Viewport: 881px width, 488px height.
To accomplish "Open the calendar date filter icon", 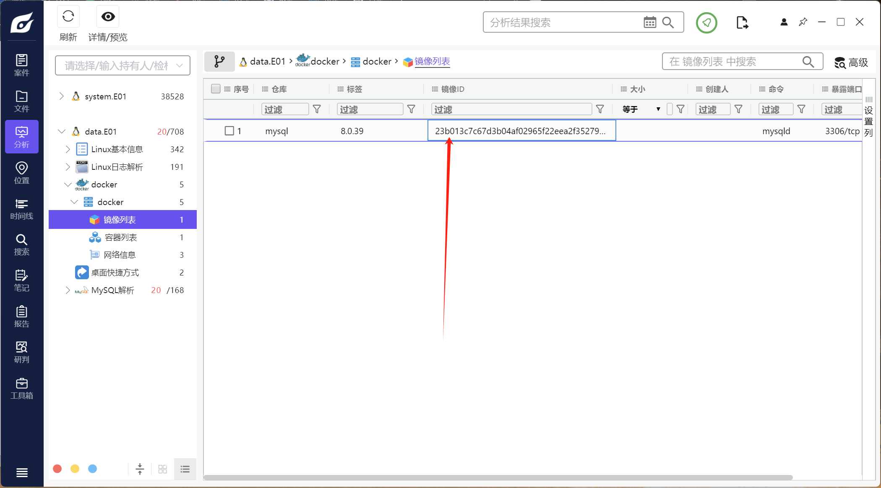I will pyautogui.click(x=649, y=22).
